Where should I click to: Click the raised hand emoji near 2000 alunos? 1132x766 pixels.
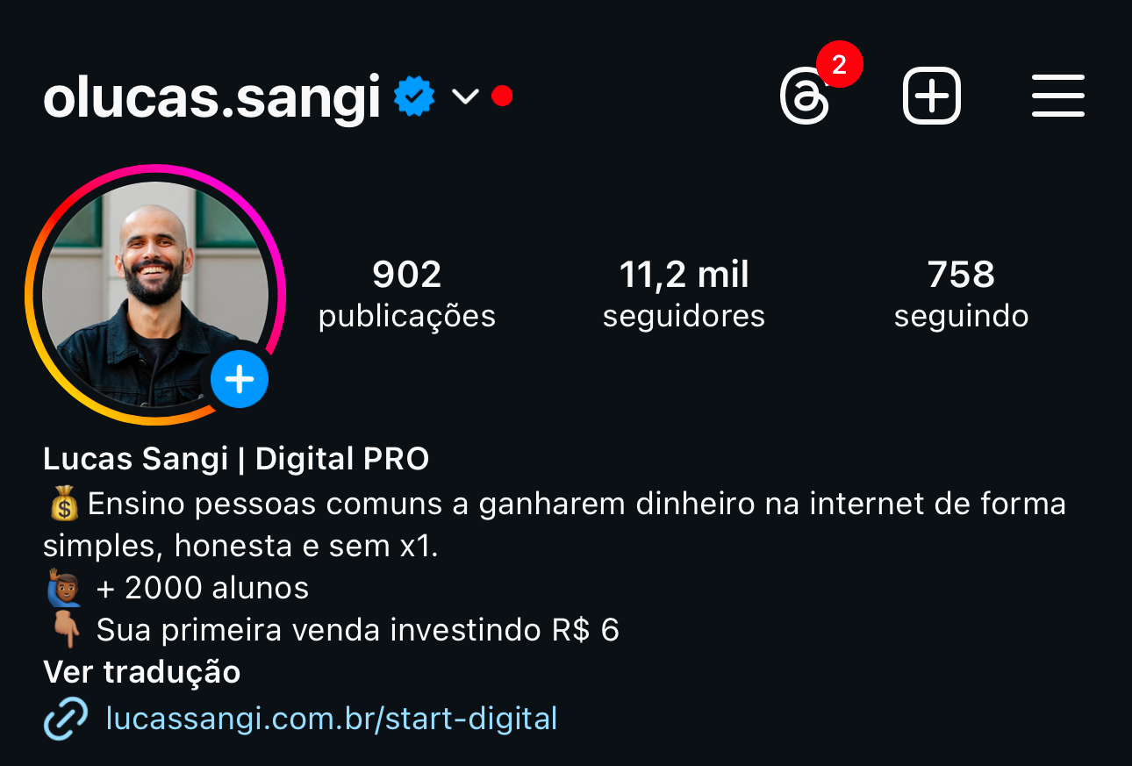pos(64,588)
